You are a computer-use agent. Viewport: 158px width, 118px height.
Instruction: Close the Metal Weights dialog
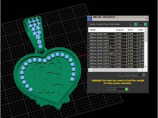146,18
